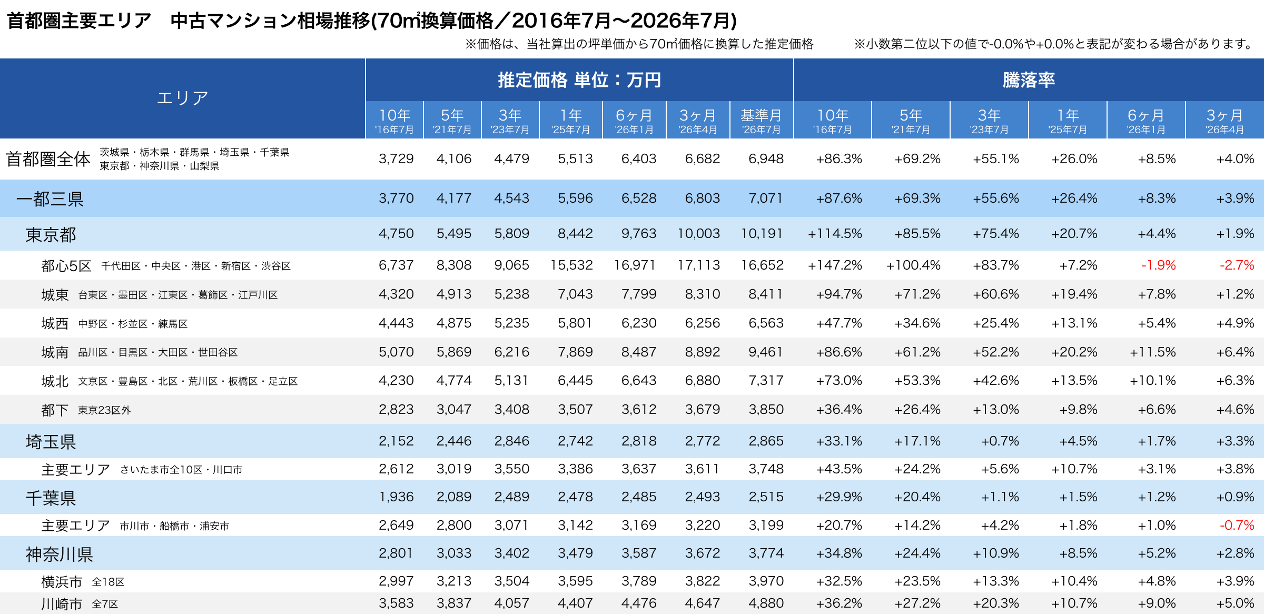This screenshot has height=614, width=1264.
Task: Click the +87.6% rate in 一都三県 row
Action: (839, 199)
